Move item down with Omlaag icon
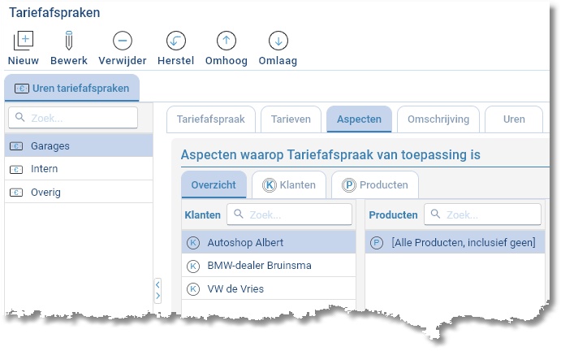Screen dimensions: 561x351 pyautogui.click(x=278, y=41)
